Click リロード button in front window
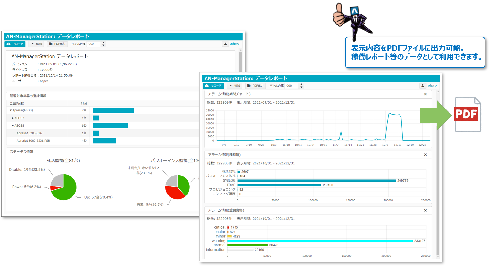This screenshot has width=492, height=266. 213,86
